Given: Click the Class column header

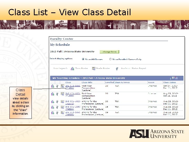Looking at the screenshot, I should tap(68, 82).
